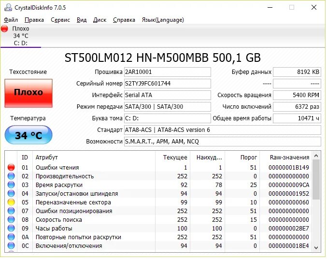Click the Текущее column header
The width and height of the screenshot is (327, 259).
point(172,157)
